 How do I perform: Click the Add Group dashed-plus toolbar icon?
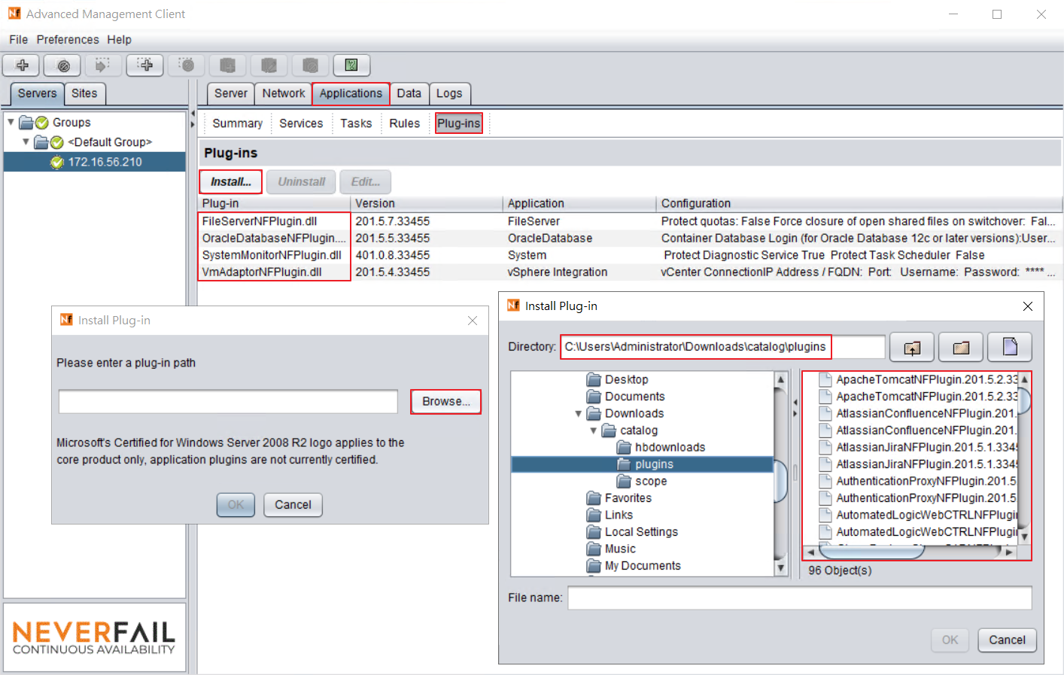coord(145,65)
